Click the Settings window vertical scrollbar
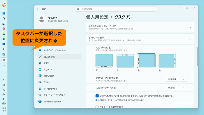This screenshot has height=115, width=204. (197, 56)
